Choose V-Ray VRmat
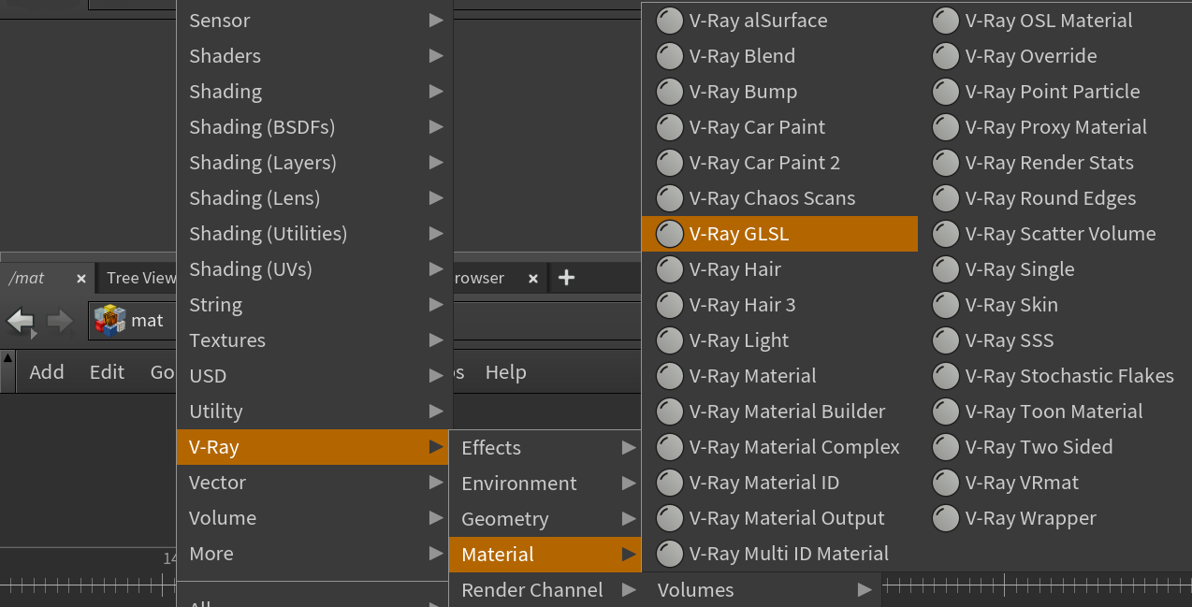Screen dimensions: 1192x607 click(x=1054, y=483)
